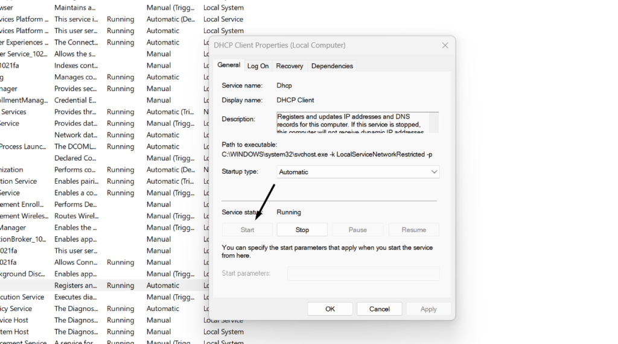618x344 pixels.
Task: Close the DHCP Client Properties dialog
Action: pos(445,45)
